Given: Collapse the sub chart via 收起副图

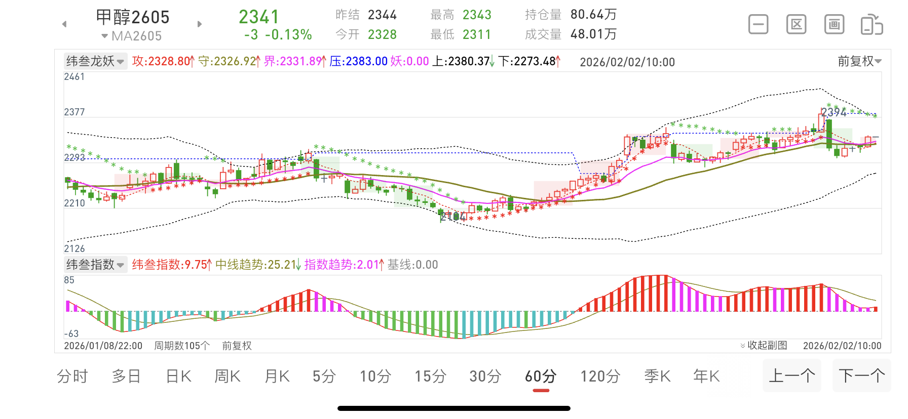Looking at the screenshot, I should coord(764,346).
